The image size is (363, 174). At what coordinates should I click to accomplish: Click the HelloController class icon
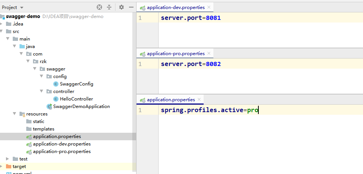(x=55, y=99)
